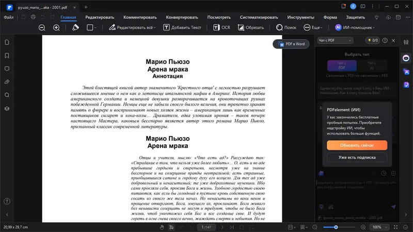
Task: Open the Файл menu
Action: pos(9,17)
